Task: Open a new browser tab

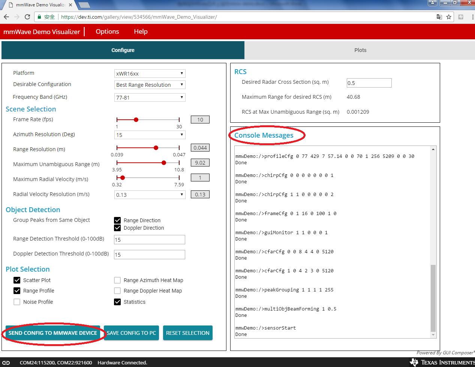Action: pos(84,5)
